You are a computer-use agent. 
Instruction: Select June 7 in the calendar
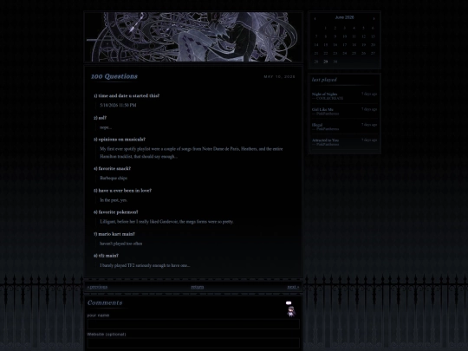(316, 36)
